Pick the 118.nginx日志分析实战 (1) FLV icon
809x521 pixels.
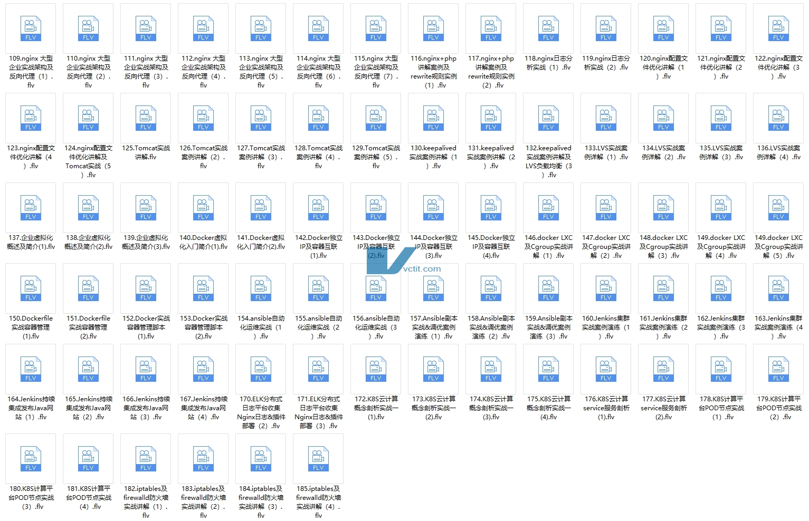click(x=548, y=28)
